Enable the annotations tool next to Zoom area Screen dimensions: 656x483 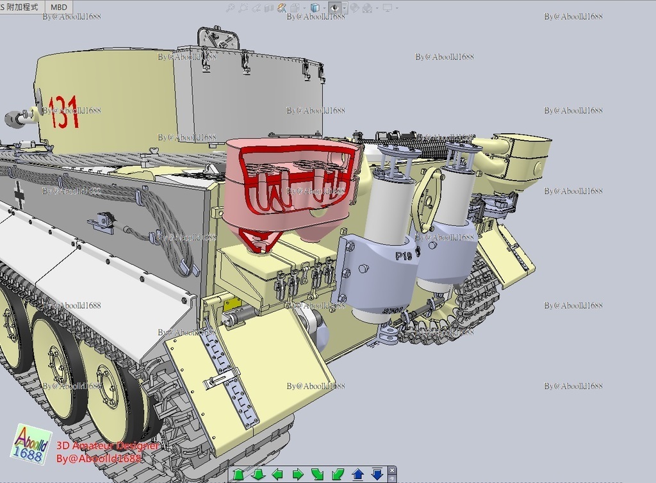coord(281,8)
